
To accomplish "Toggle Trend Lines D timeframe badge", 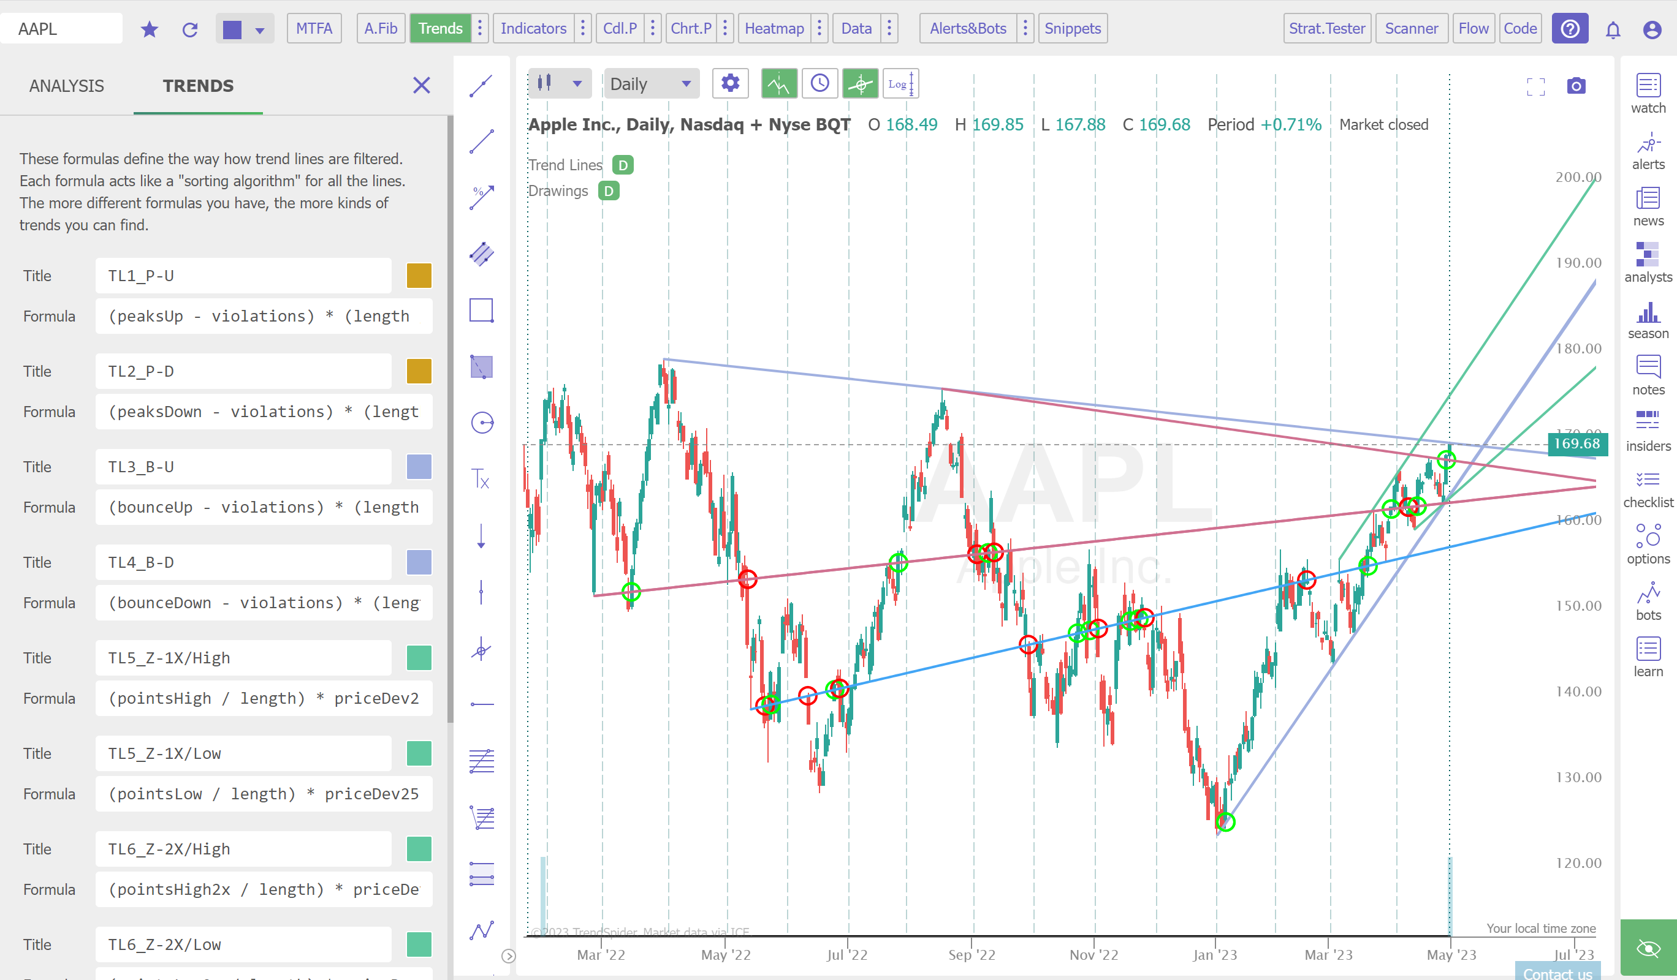I will point(622,165).
